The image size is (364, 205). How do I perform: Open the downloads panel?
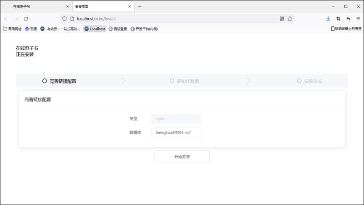[x=328, y=19]
